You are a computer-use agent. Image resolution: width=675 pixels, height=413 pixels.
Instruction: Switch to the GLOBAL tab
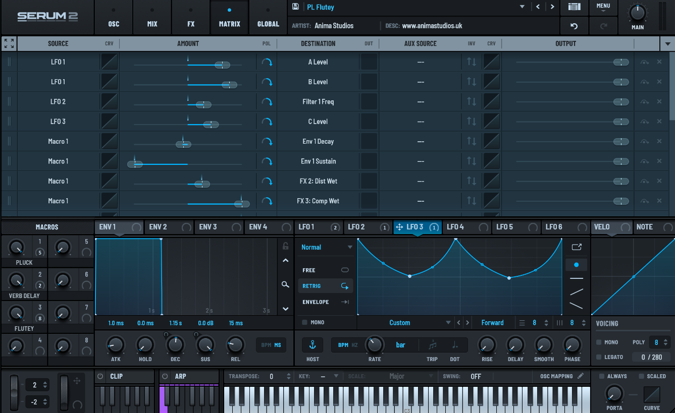click(268, 17)
